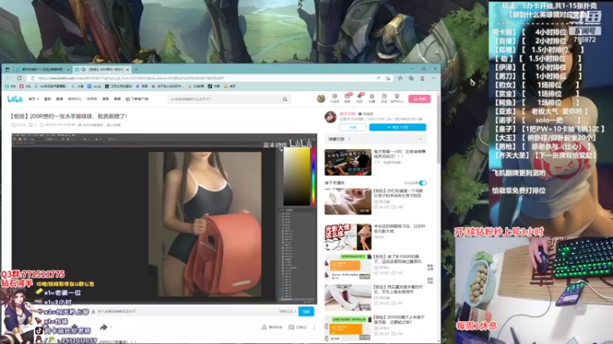The height and width of the screenshot is (344, 613).
Task: Open 漫画 in bilibili navigation
Action: (106, 99)
